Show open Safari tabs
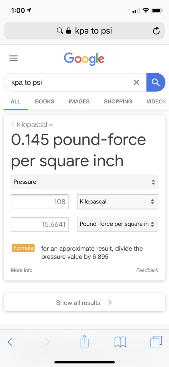Screen dimensions: 169x367 pyautogui.click(x=156, y=341)
